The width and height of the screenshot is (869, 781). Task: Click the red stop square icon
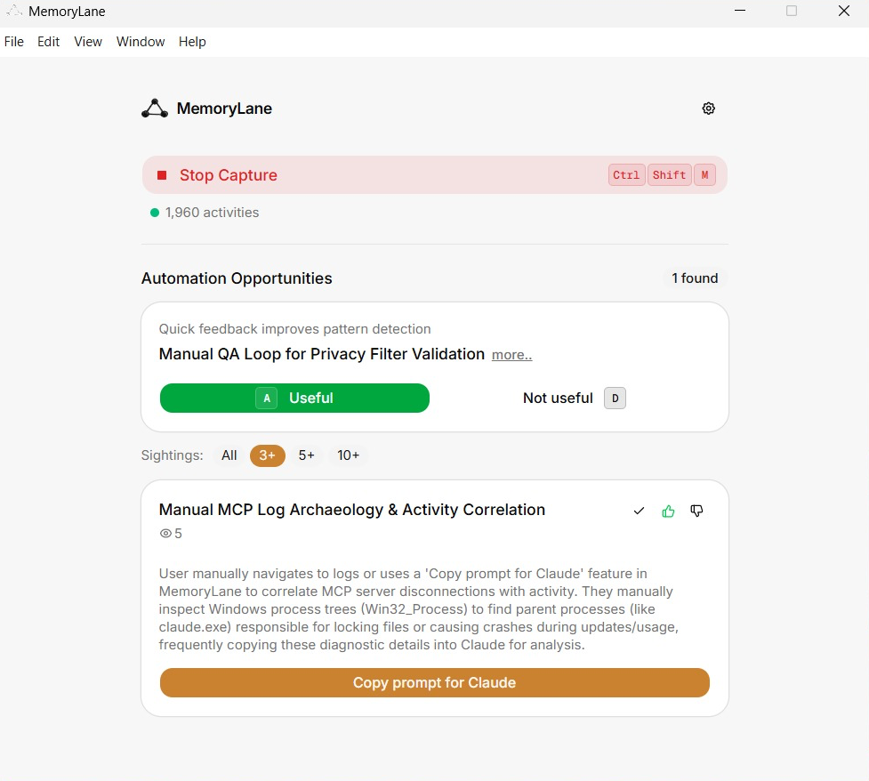coord(162,175)
